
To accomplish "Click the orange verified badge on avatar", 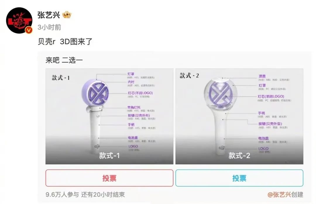I will pos(29,30).
